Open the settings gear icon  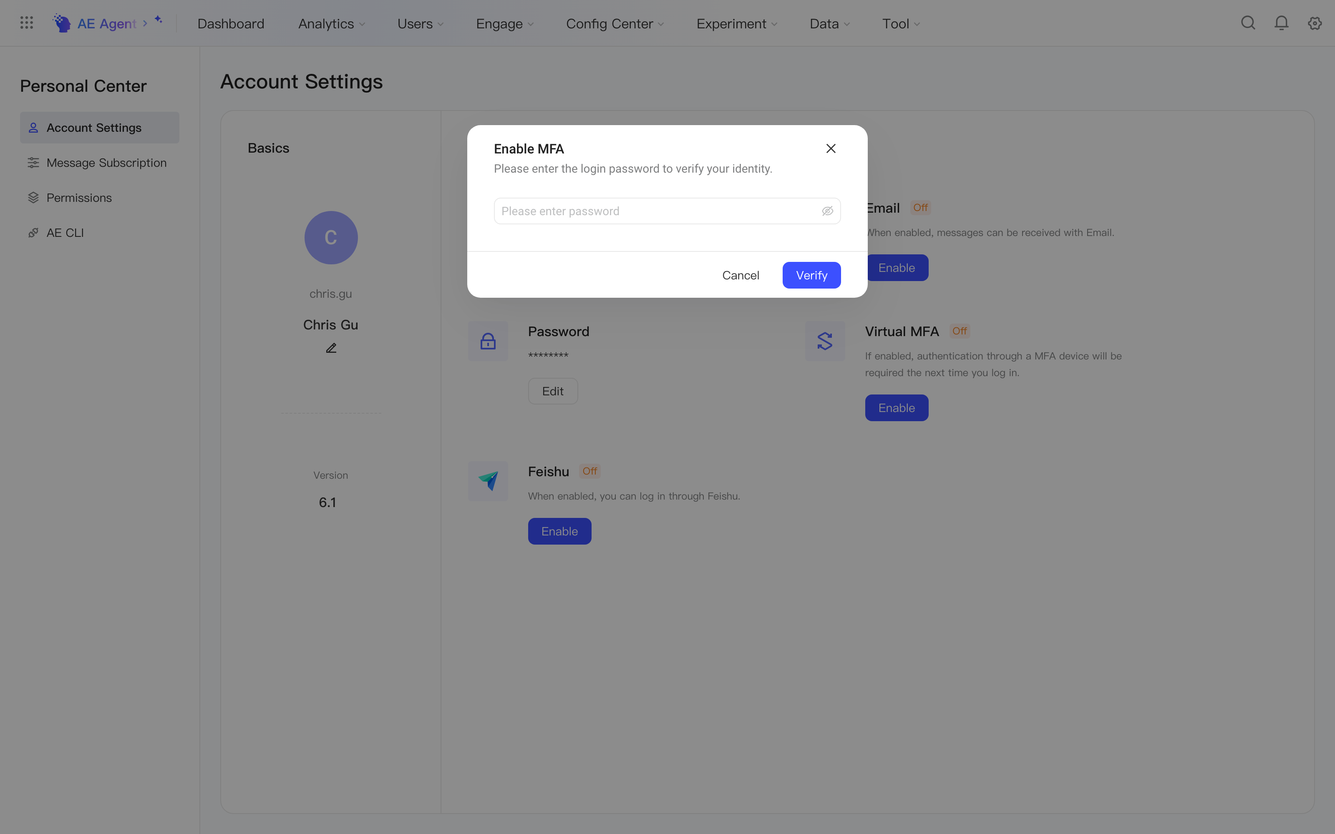[1315, 23]
